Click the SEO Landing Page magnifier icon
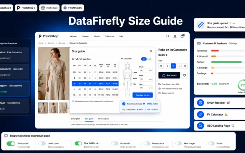The height and width of the screenshot is (153, 245). tap(201, 126)
